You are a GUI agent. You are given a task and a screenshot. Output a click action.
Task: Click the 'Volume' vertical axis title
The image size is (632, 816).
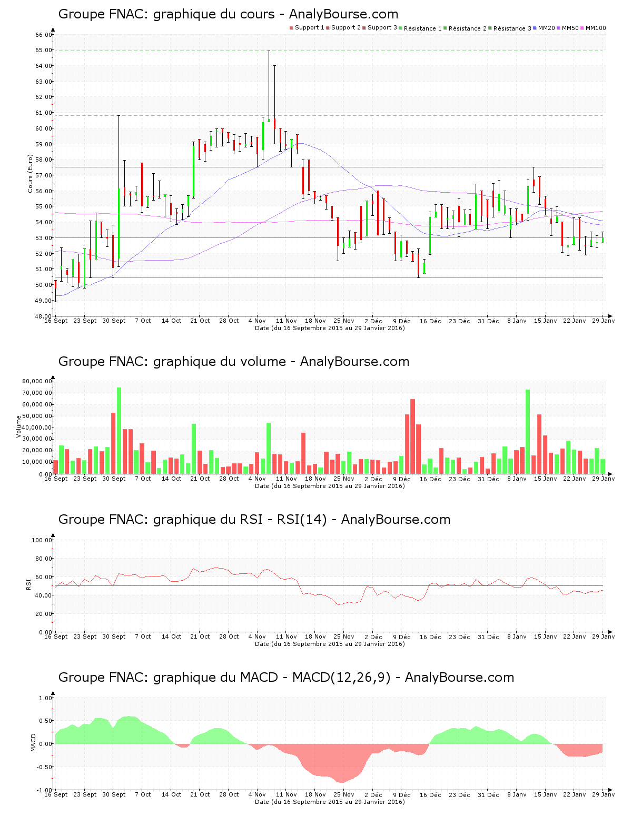(x=19, y=426)
